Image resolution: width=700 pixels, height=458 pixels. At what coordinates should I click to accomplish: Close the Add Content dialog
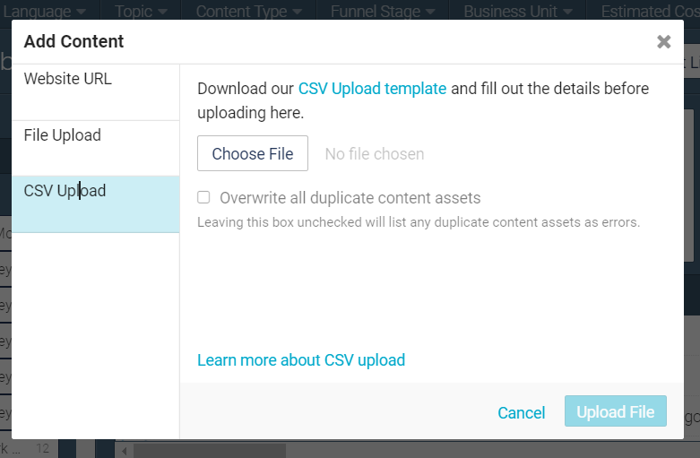pos(663,41)
